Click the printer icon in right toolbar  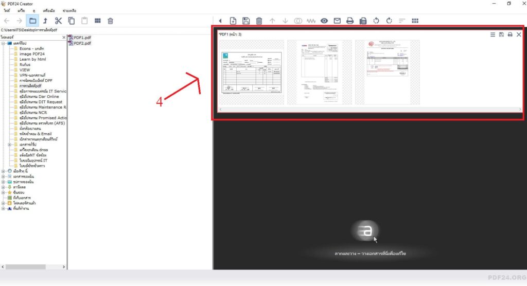click(350, 21)
